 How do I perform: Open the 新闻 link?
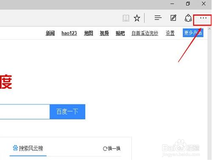click(x=50, y=33)
